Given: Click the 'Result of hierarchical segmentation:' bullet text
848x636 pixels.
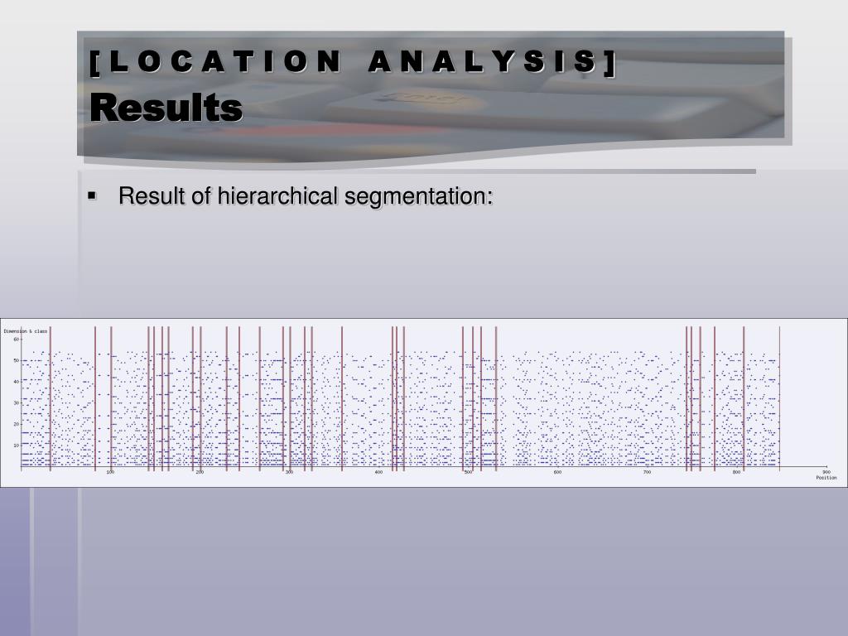Looking at the screenshot, I should [x=306, y=195].
